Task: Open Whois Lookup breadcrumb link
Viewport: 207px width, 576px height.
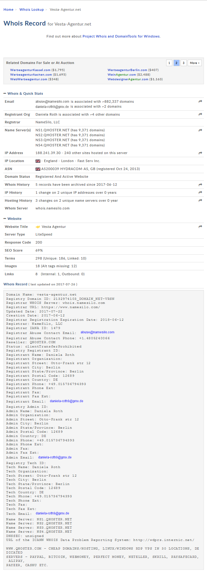Action: tap(32, 10)
